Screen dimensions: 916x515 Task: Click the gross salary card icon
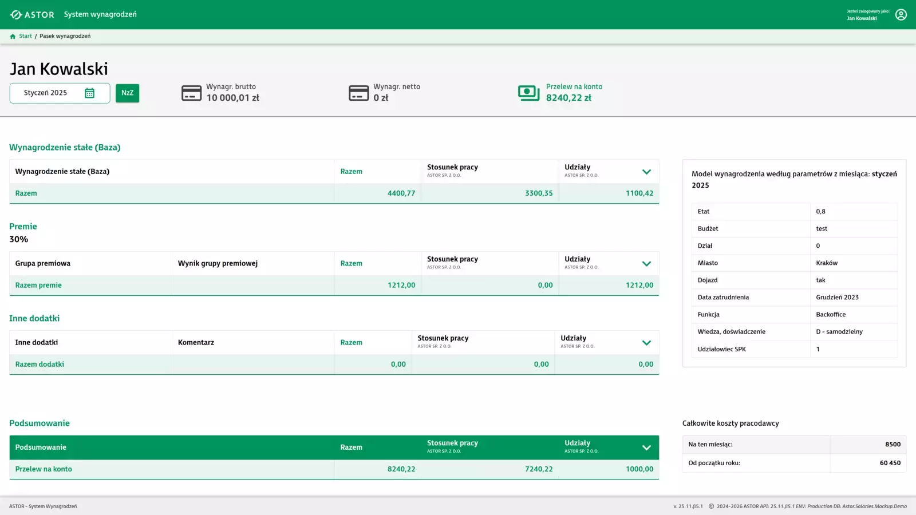(x=191, y=93)
